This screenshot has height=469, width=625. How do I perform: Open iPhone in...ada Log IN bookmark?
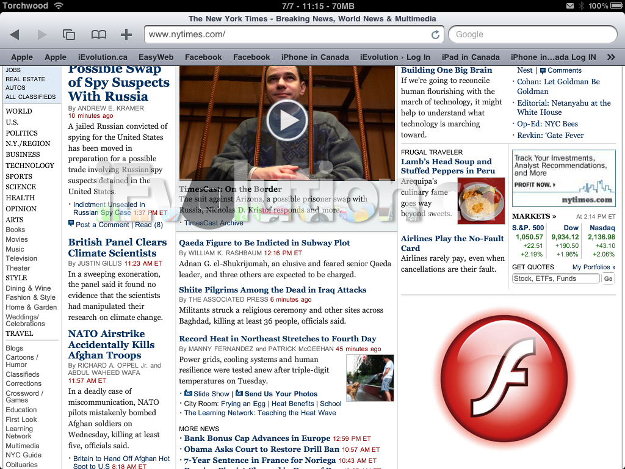(553, 57)
